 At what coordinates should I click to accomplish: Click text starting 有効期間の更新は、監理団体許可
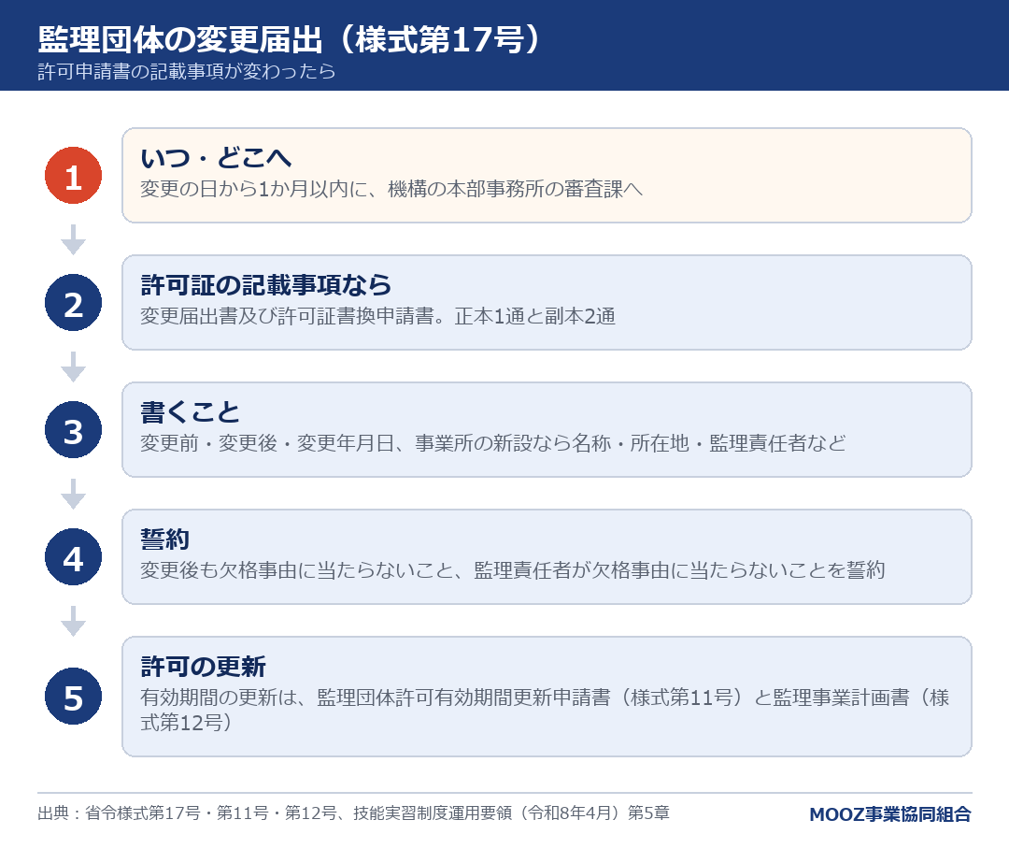tap(545, 710)
